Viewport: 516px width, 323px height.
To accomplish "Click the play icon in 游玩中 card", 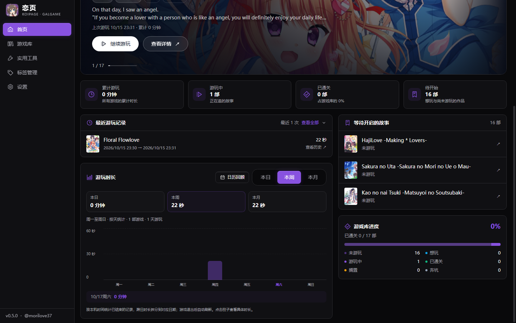I will click(199, 94).
